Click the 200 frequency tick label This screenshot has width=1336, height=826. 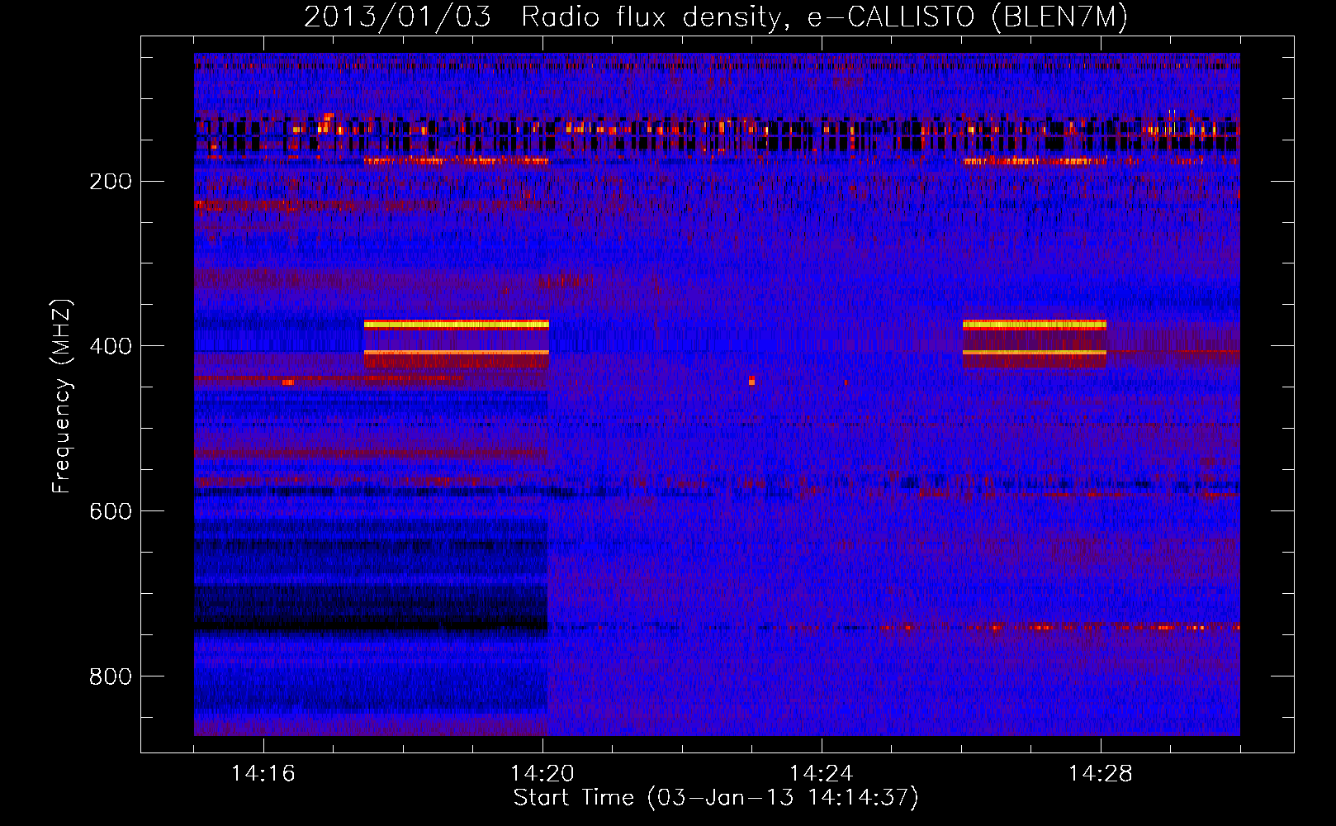click(111, 181)
